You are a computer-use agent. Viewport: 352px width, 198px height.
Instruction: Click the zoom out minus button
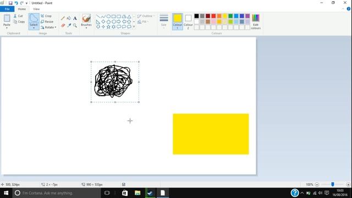317,185
